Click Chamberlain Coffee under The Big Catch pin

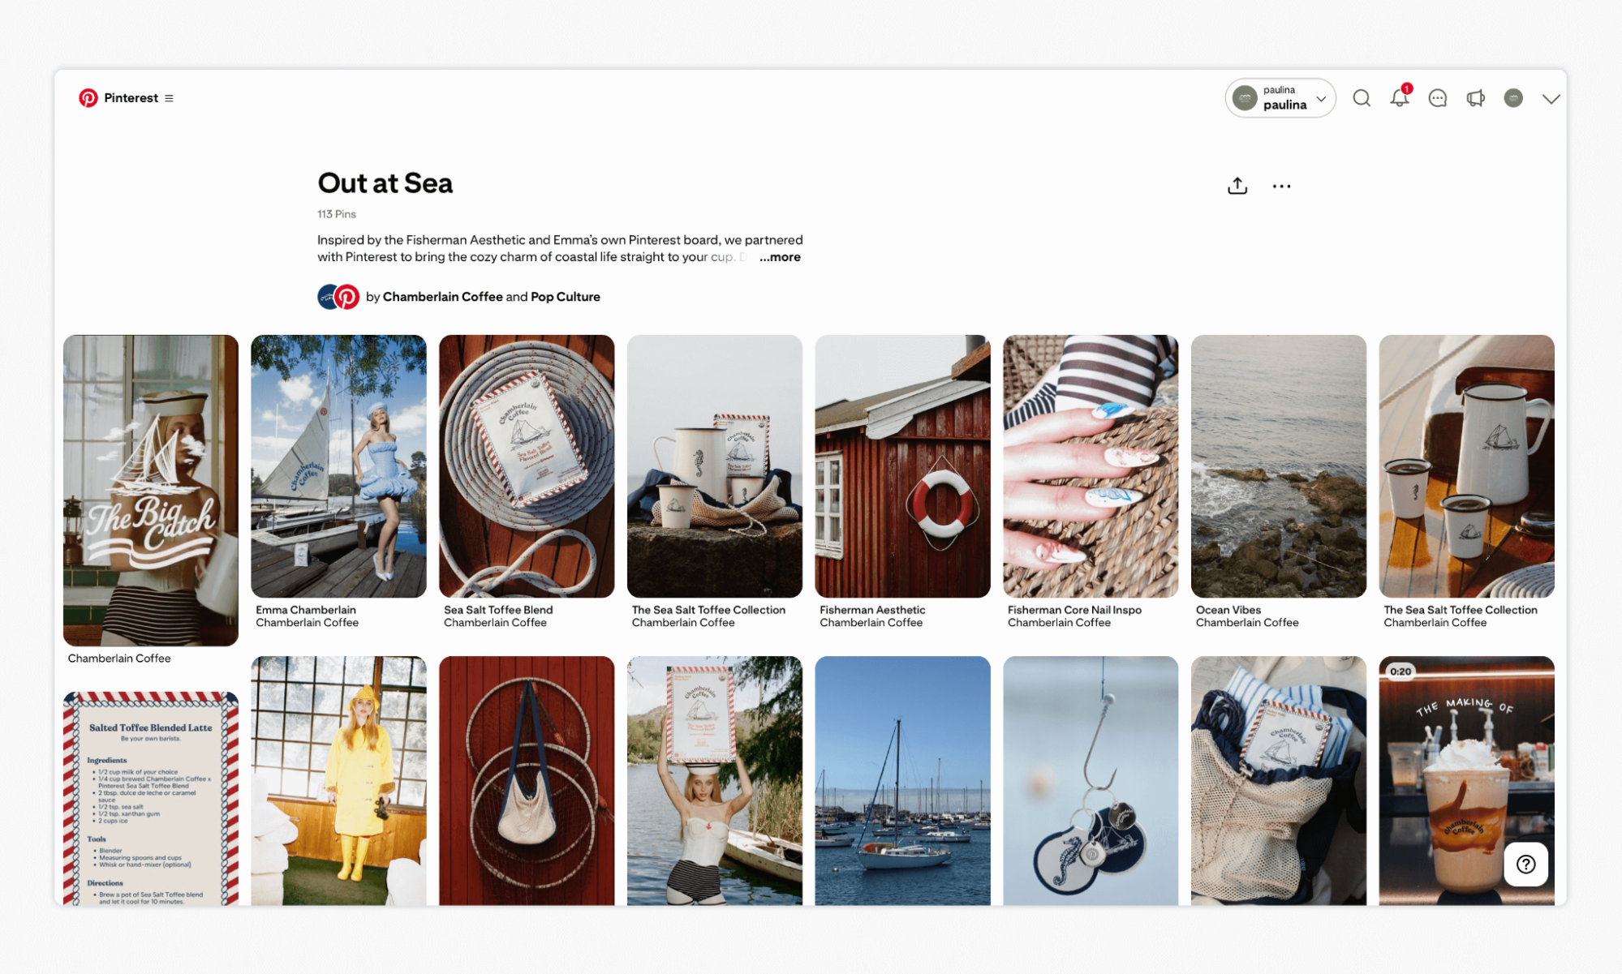pos(119,659)
